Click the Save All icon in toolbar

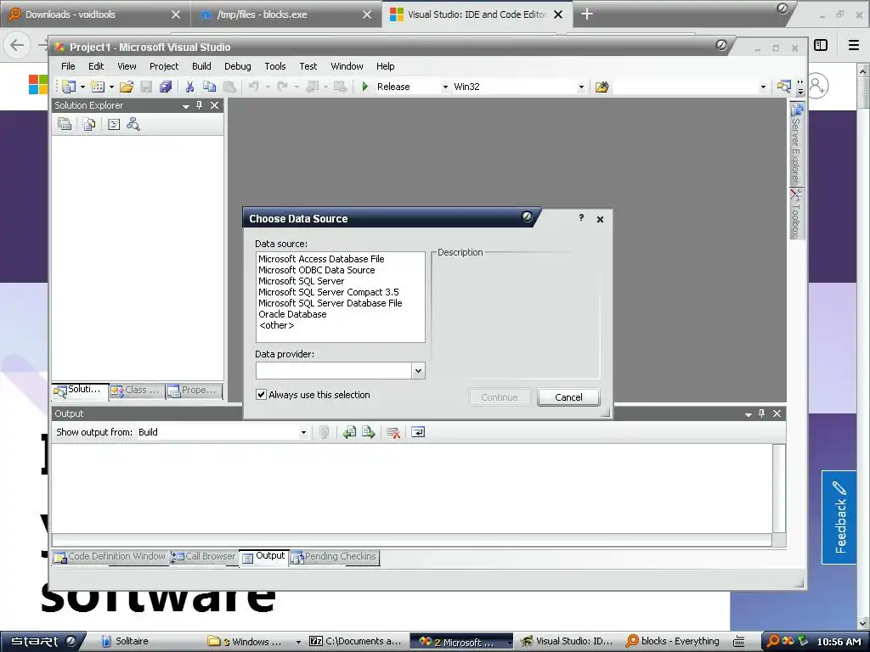166,87
